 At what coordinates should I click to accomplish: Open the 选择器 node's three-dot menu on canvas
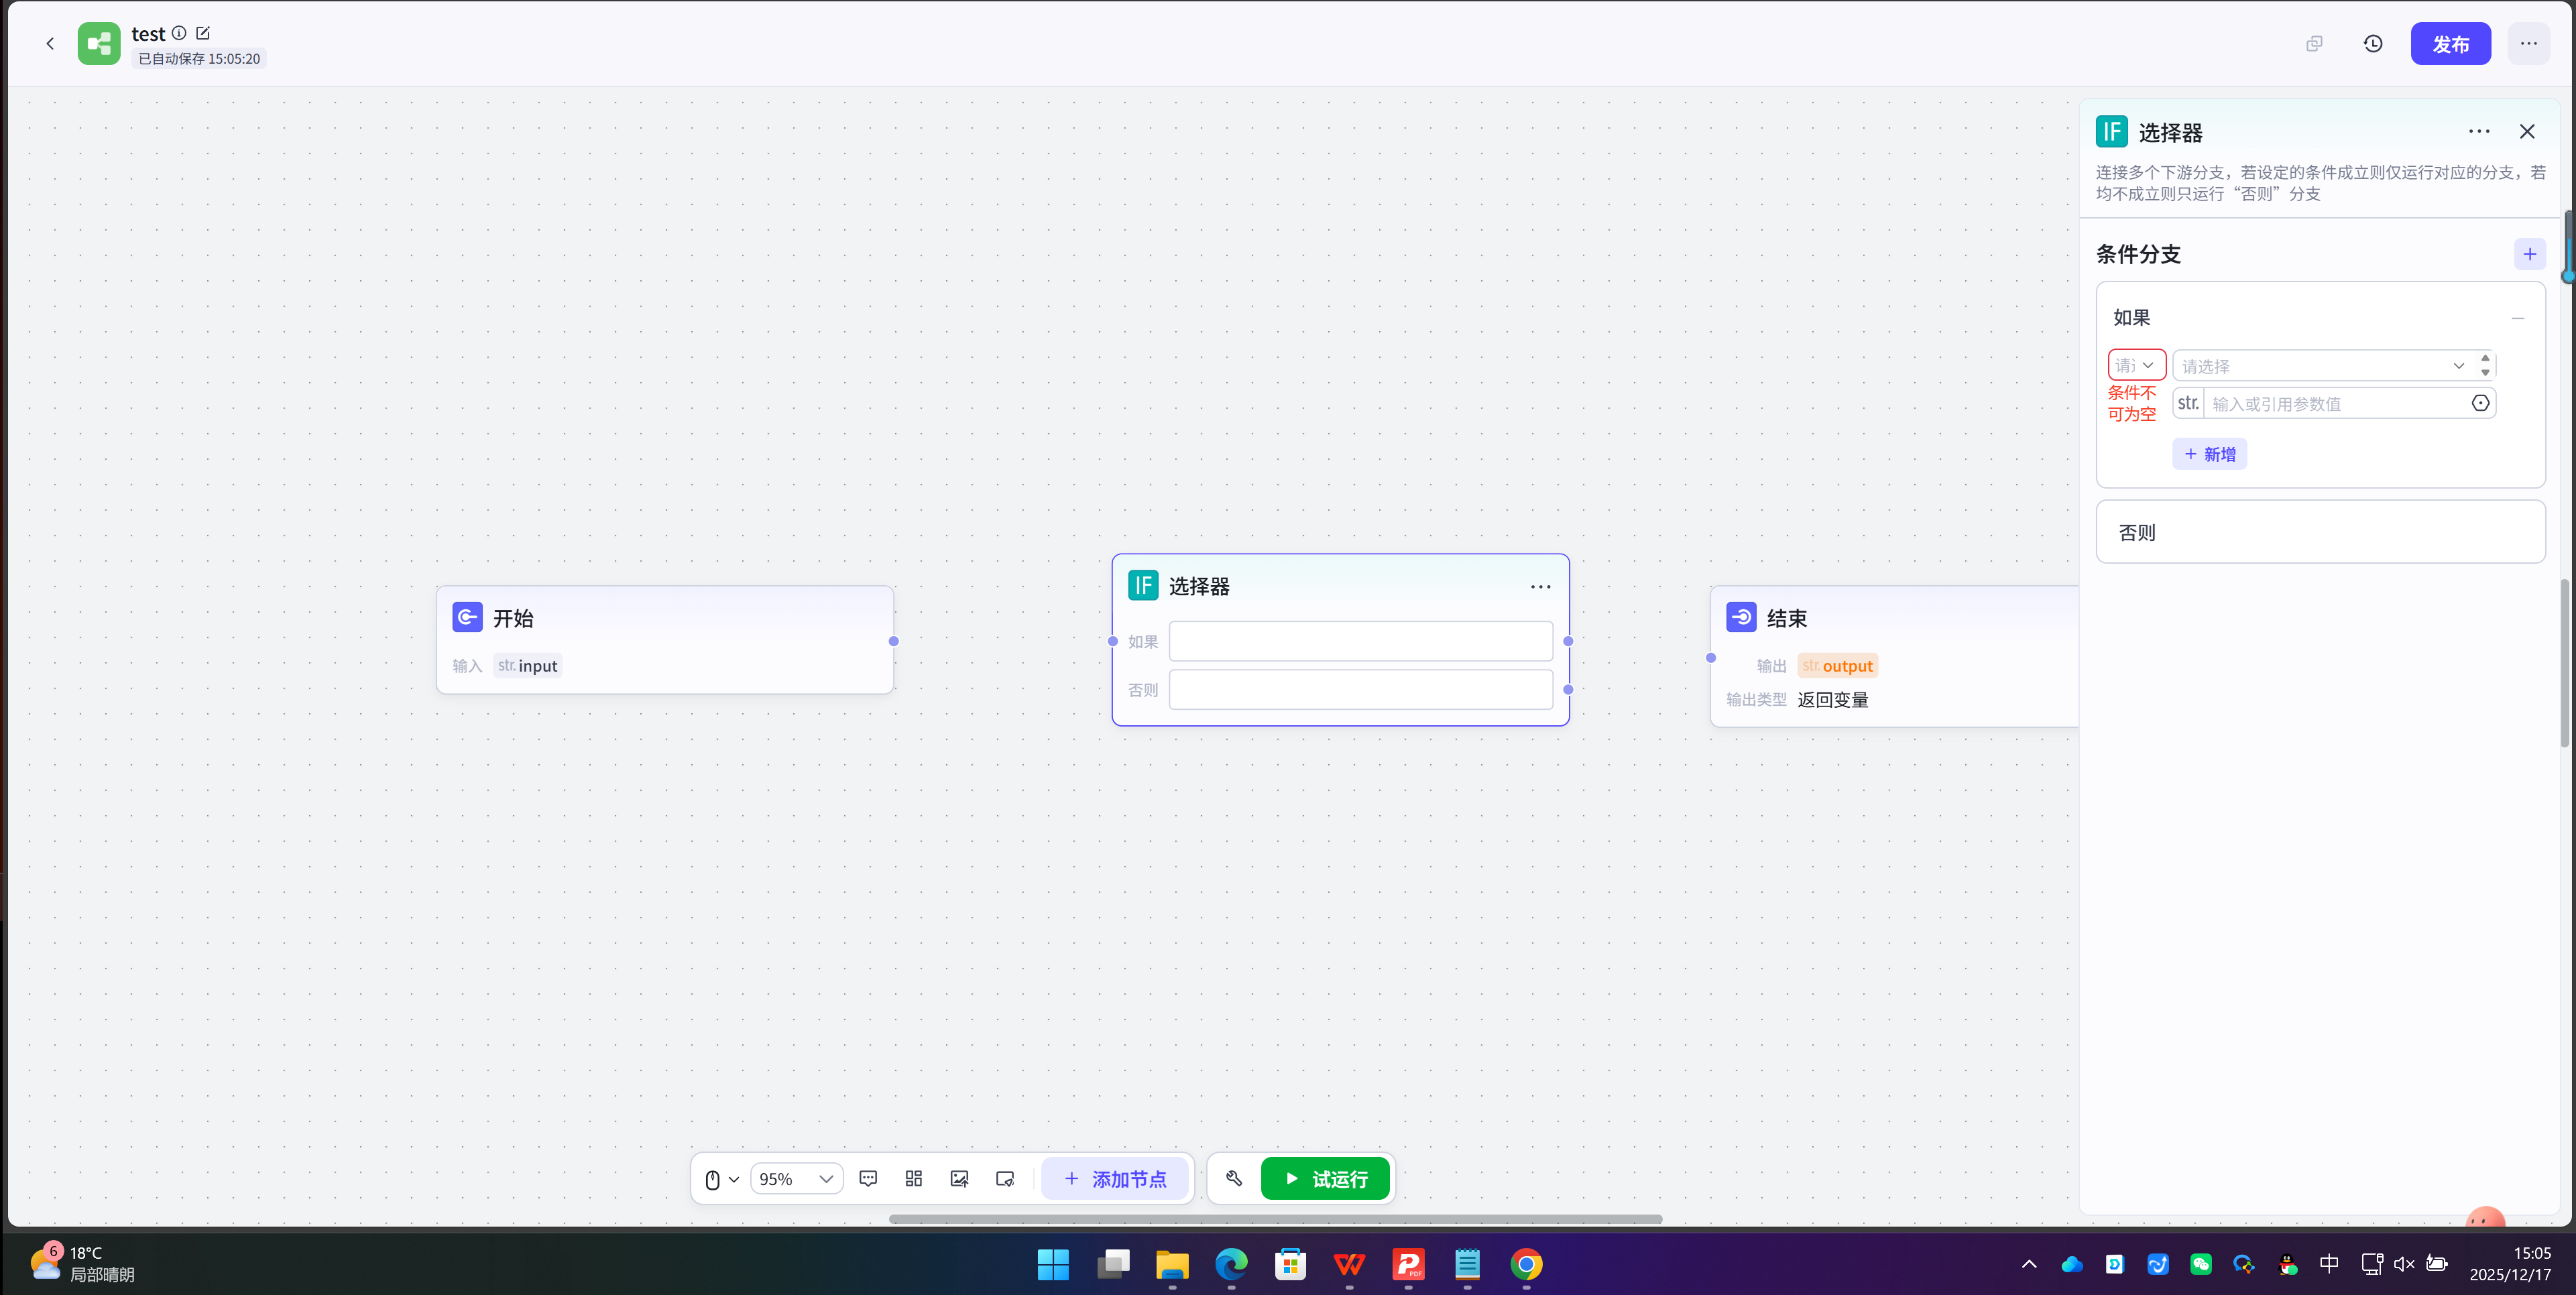click(x=1540, y=587)
